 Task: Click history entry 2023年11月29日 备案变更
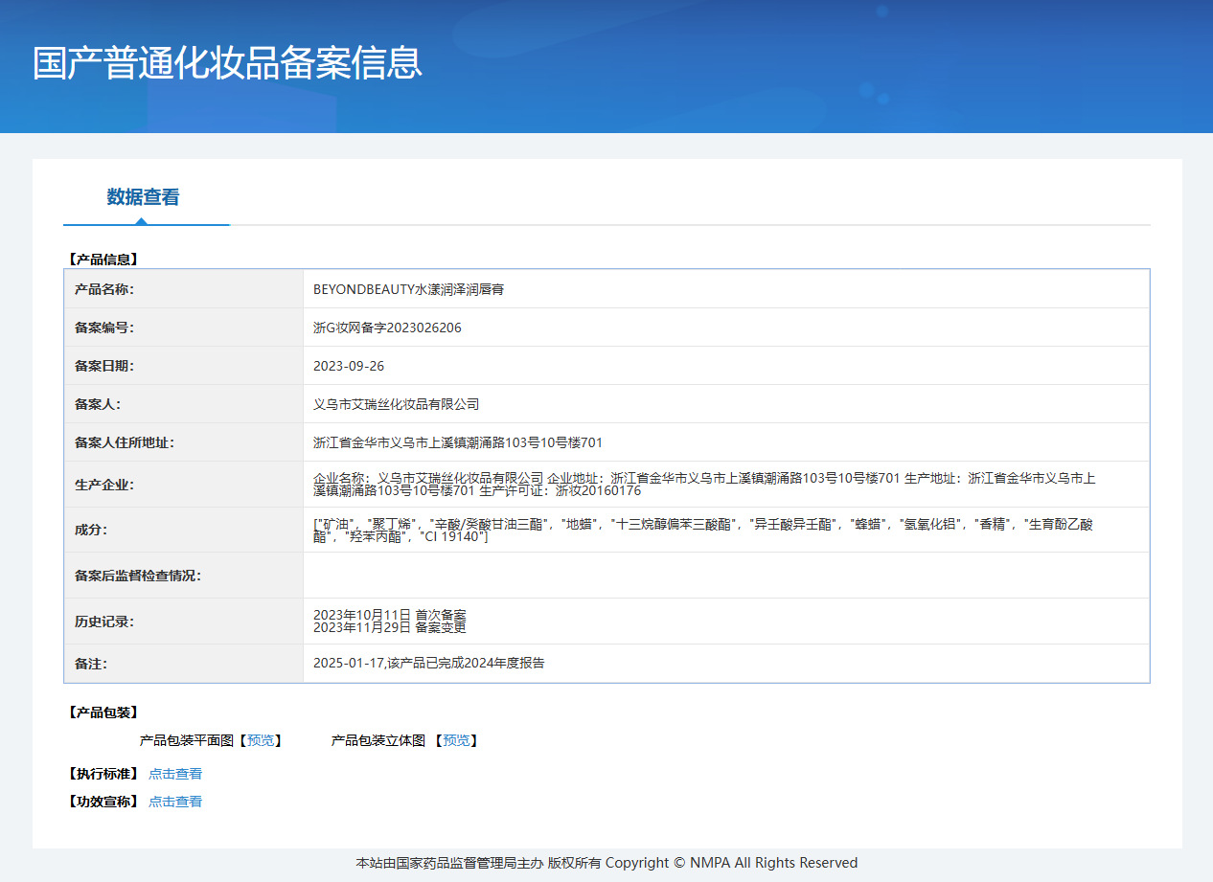pyautogui.click(x=390, y=627)
